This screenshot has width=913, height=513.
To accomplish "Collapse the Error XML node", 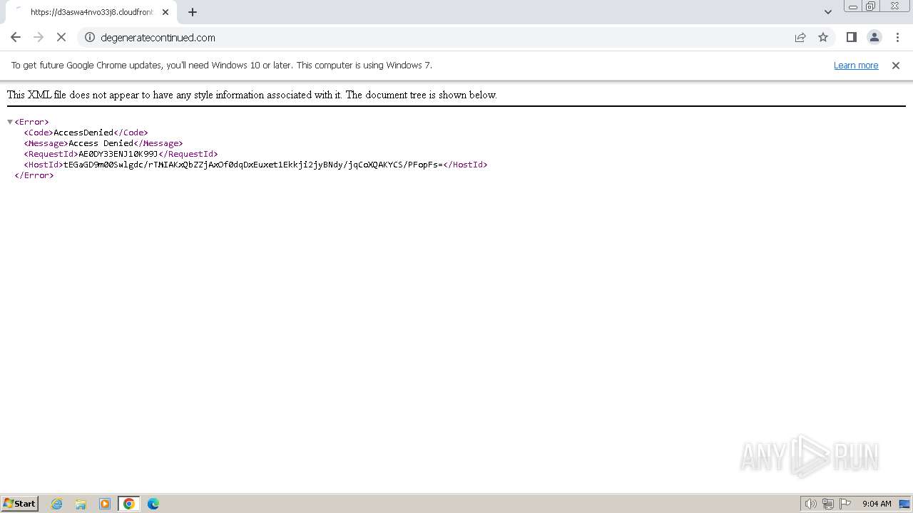I will [10, 122].
